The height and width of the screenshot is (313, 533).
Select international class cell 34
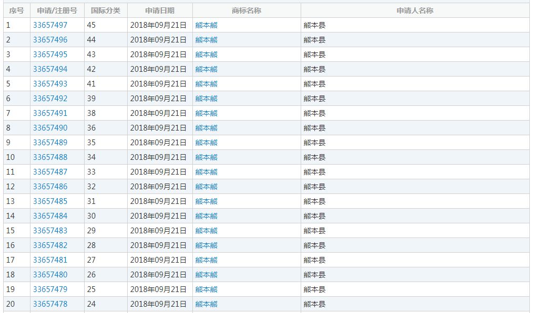tap(106, 157)
